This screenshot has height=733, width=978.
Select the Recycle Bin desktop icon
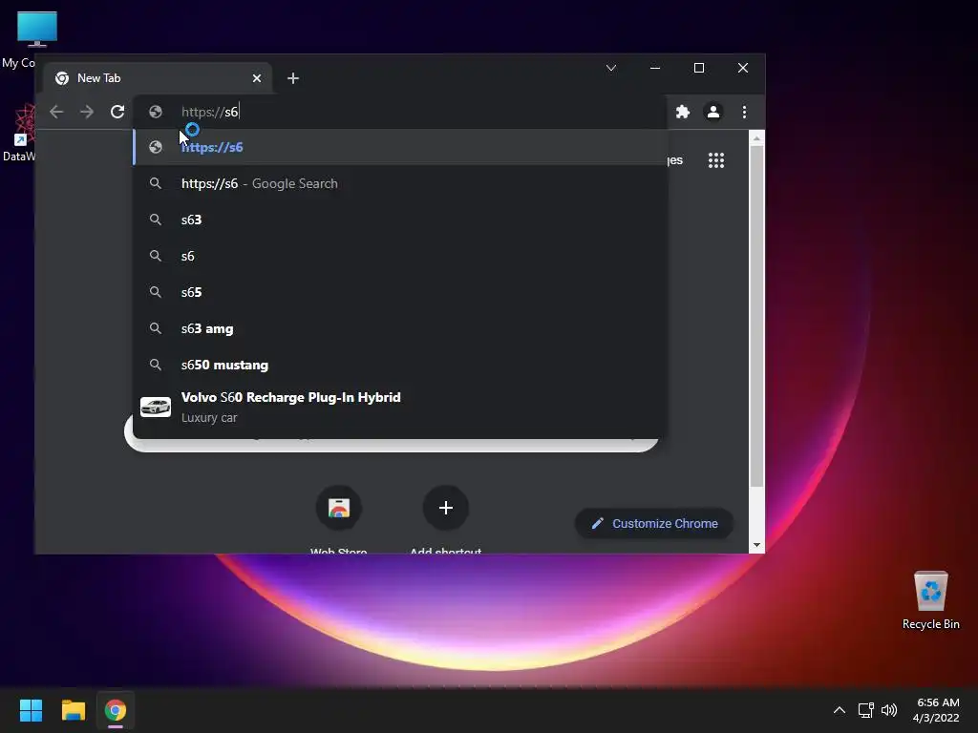click(x=930, y=600)
